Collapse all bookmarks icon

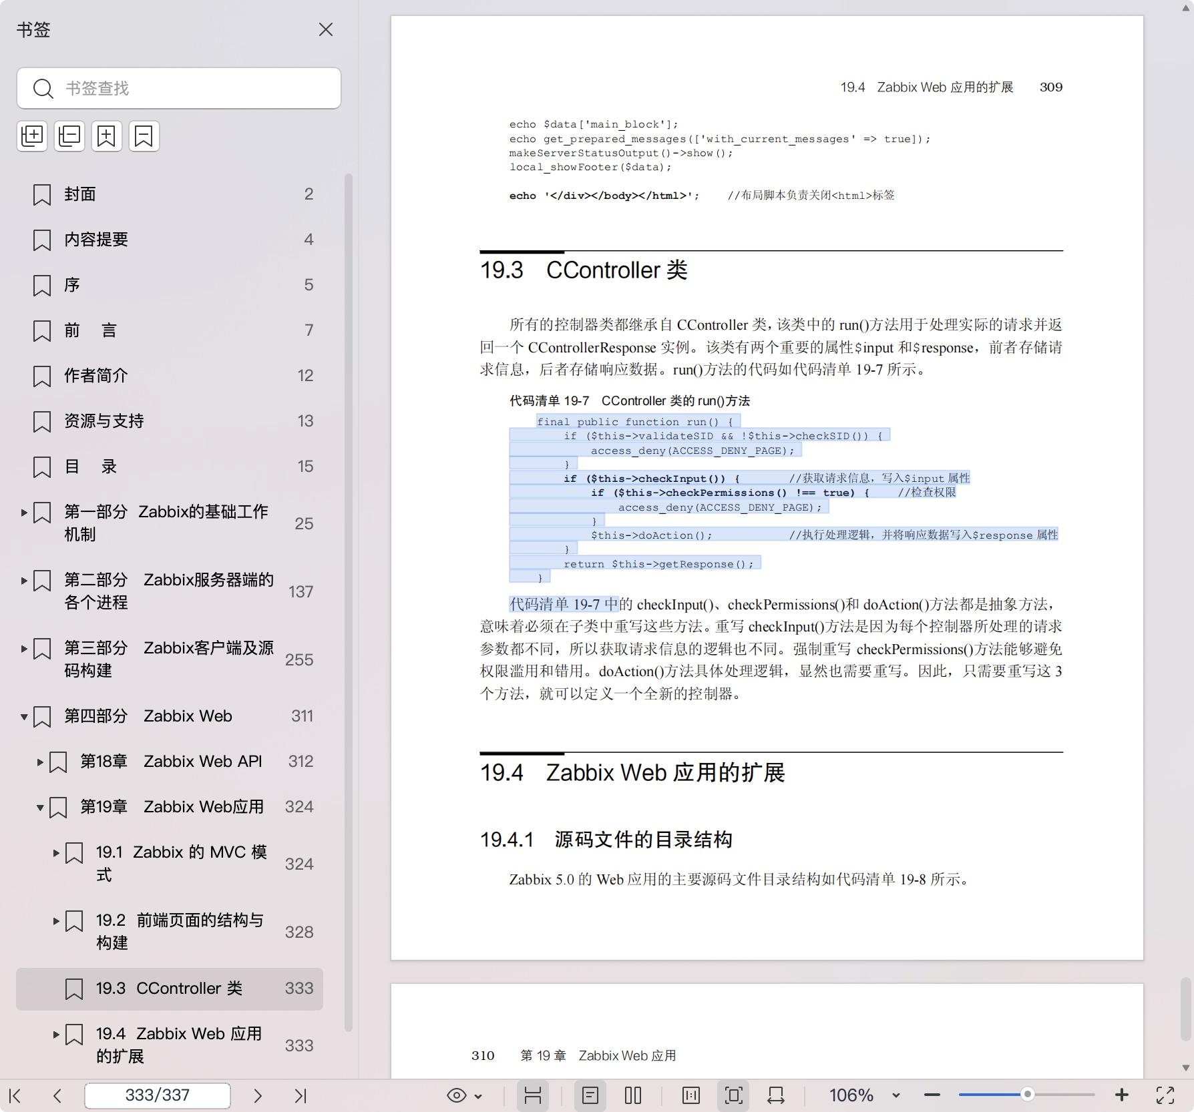click(69, 136)
